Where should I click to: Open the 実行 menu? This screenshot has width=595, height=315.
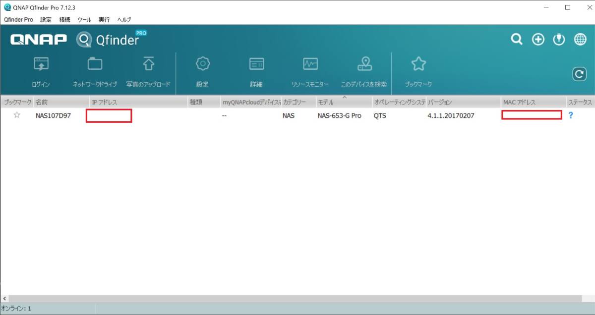(104, 20)
